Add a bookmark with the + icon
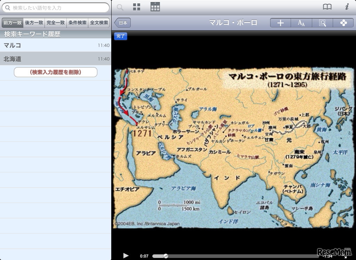Viewport: 356px width, 260px height. tap(280, 23)
